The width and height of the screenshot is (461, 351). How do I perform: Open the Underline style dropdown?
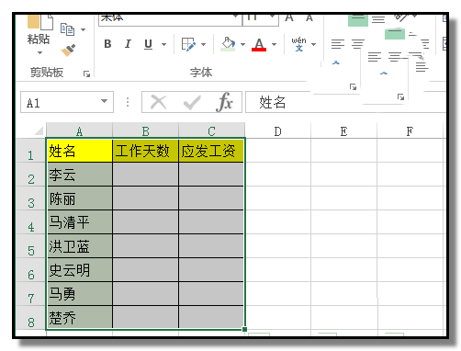[x=164, y=44]
